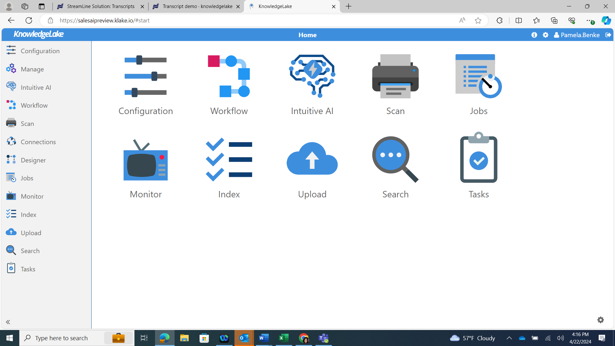Open the Workflow tile on Home

229,84
